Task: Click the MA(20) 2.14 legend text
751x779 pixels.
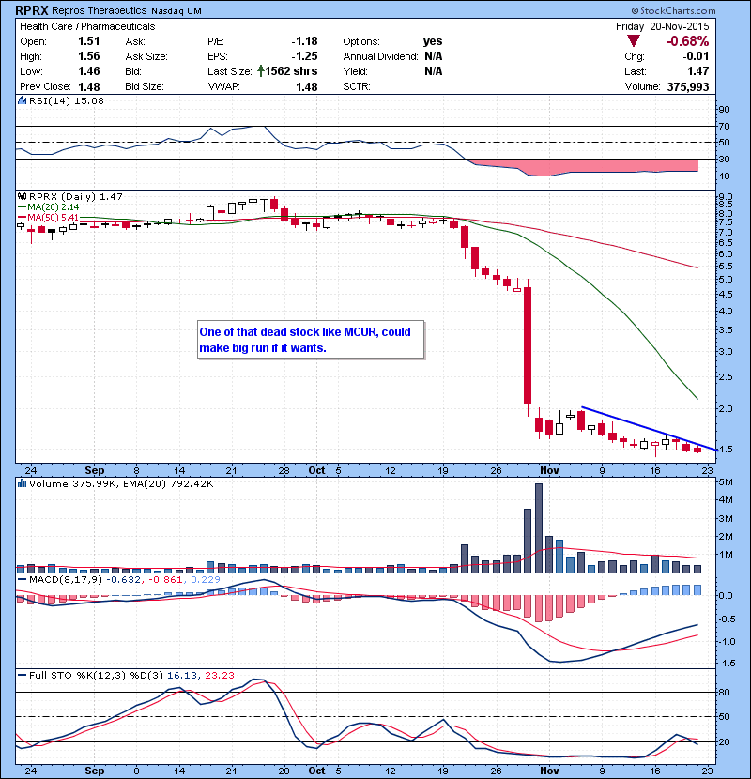Action: [x=54, y=207]
